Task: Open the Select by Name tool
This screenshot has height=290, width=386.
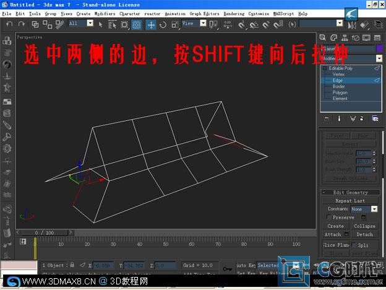Action: click(112, 24)
